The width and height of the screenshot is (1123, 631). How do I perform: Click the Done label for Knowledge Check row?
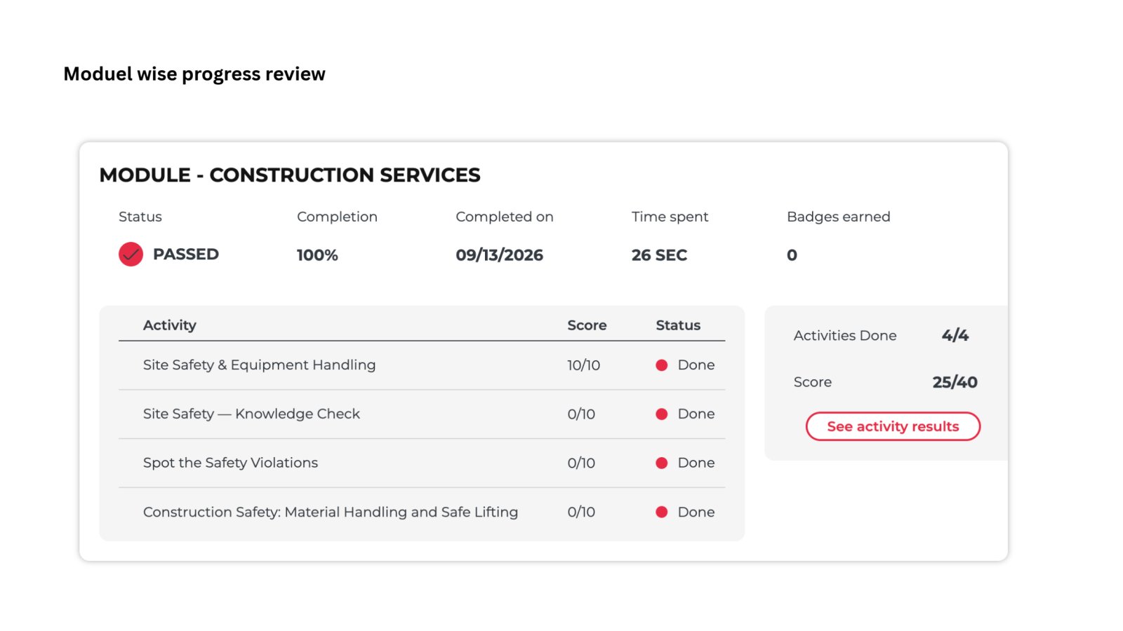coord(696,414)
